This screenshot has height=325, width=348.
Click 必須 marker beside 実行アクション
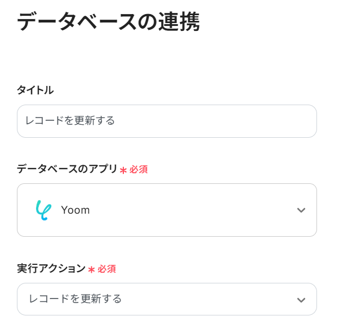(107, 269)
